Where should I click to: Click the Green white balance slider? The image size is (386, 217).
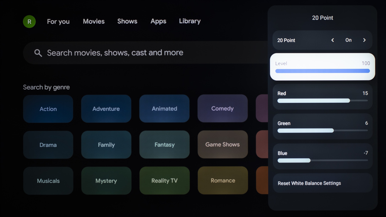322,131
